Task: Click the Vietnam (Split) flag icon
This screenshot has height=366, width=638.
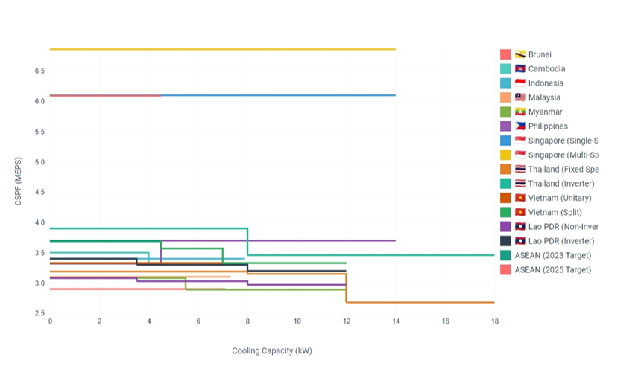Action: pos(520,212)
